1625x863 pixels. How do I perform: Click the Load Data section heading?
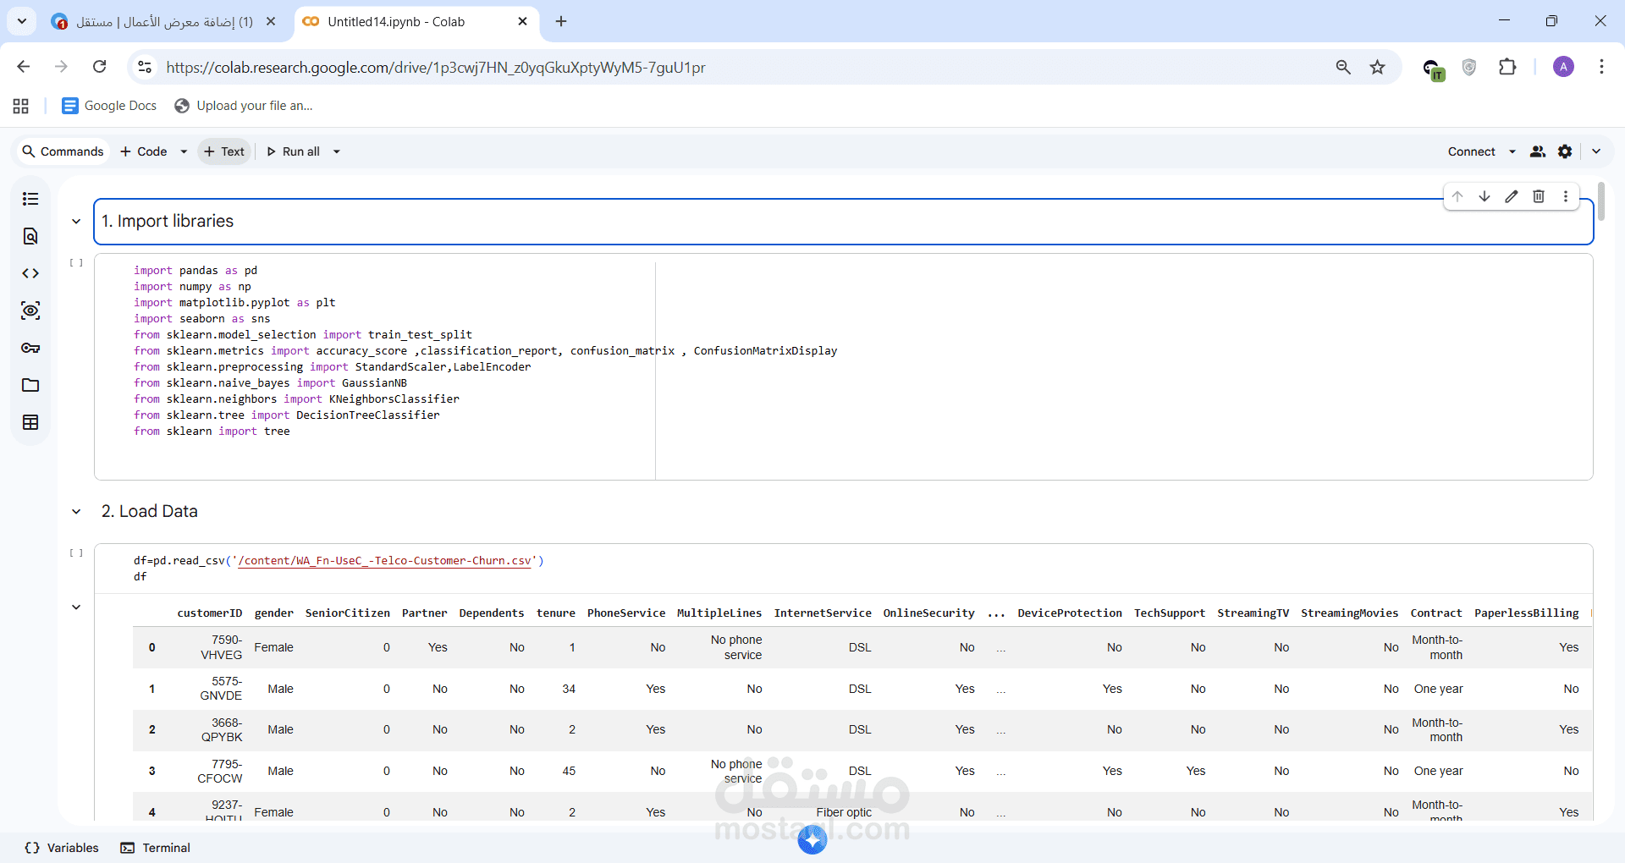(x=150, y=512)
